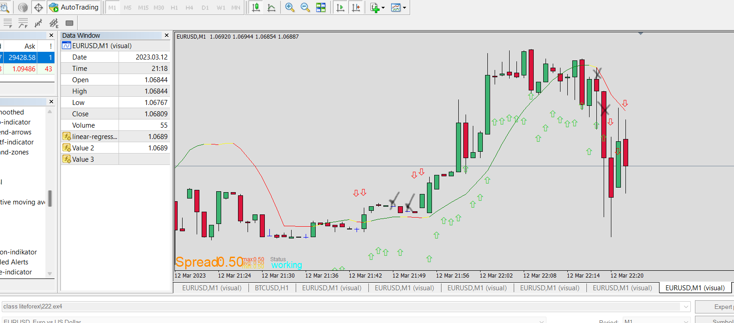Select the M30 timeframe button
The width and height of the screenshot is (734, 323).
point(159,8)
